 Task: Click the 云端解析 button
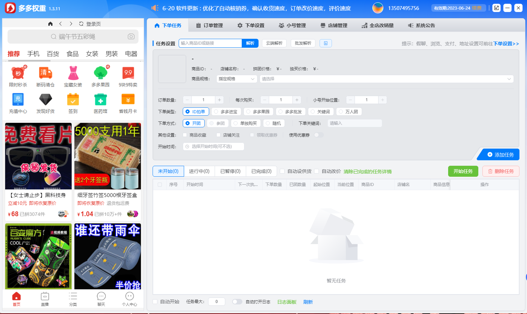(x=274, y=43)
